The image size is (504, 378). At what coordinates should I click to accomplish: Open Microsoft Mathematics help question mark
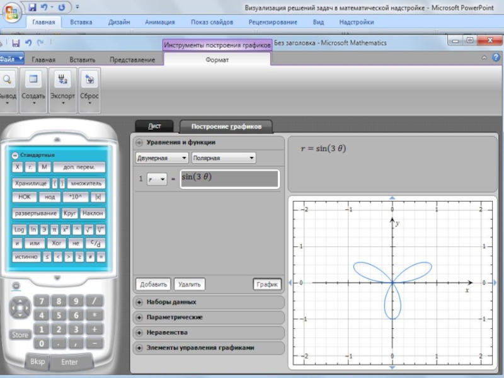[x=496, y=57]
